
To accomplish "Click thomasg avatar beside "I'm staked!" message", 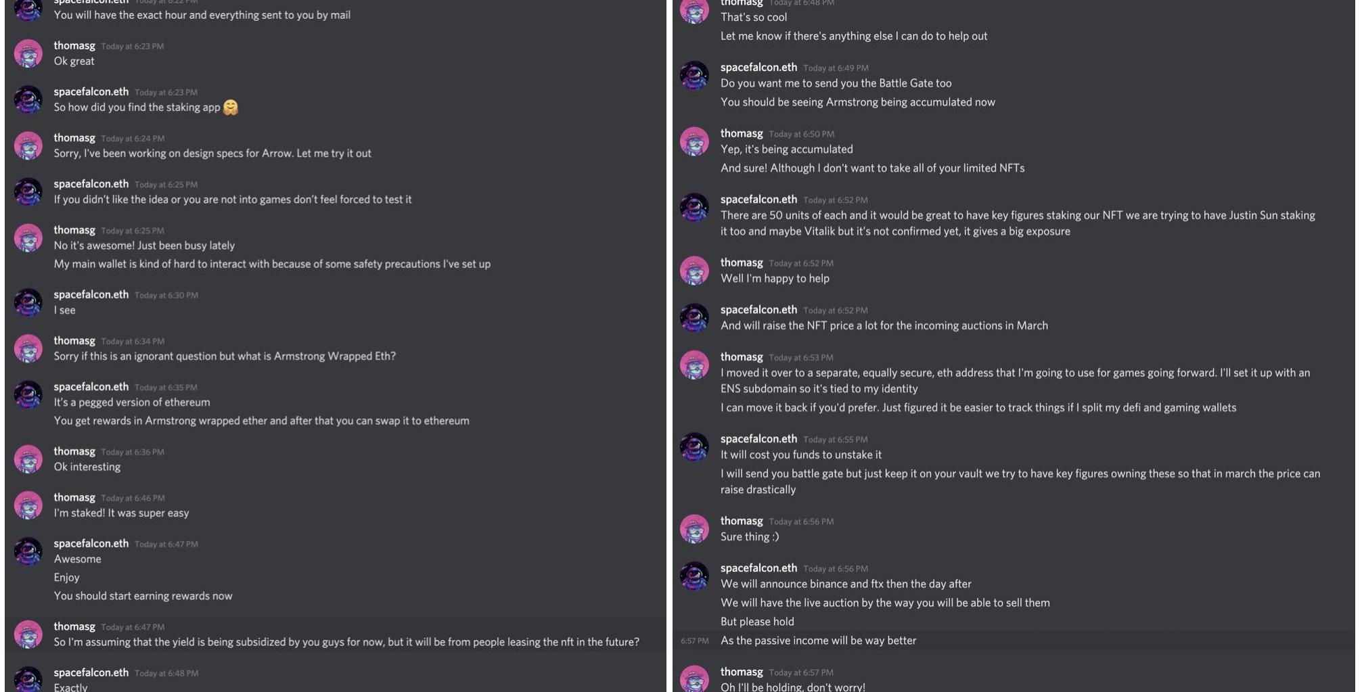I will click(28, 505).
